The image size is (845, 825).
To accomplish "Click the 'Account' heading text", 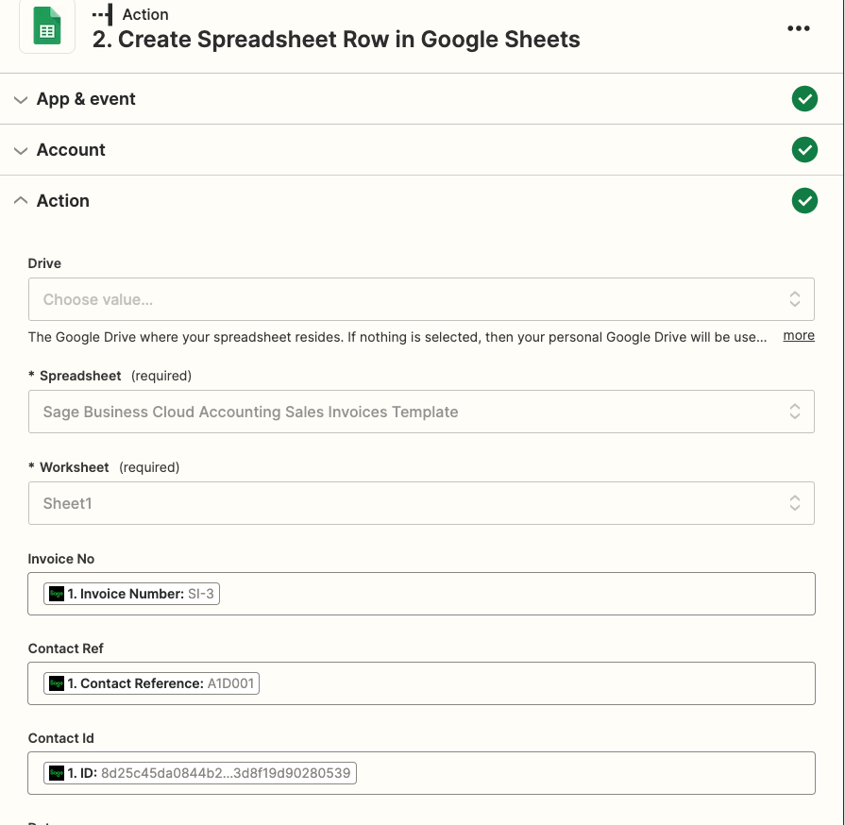I will pos(71,150).
